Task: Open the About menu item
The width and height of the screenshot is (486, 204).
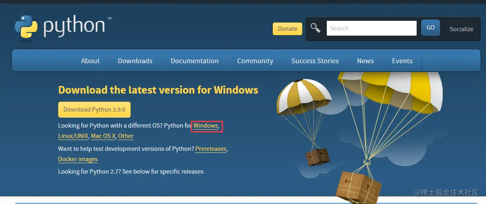Action: point(90,61)
